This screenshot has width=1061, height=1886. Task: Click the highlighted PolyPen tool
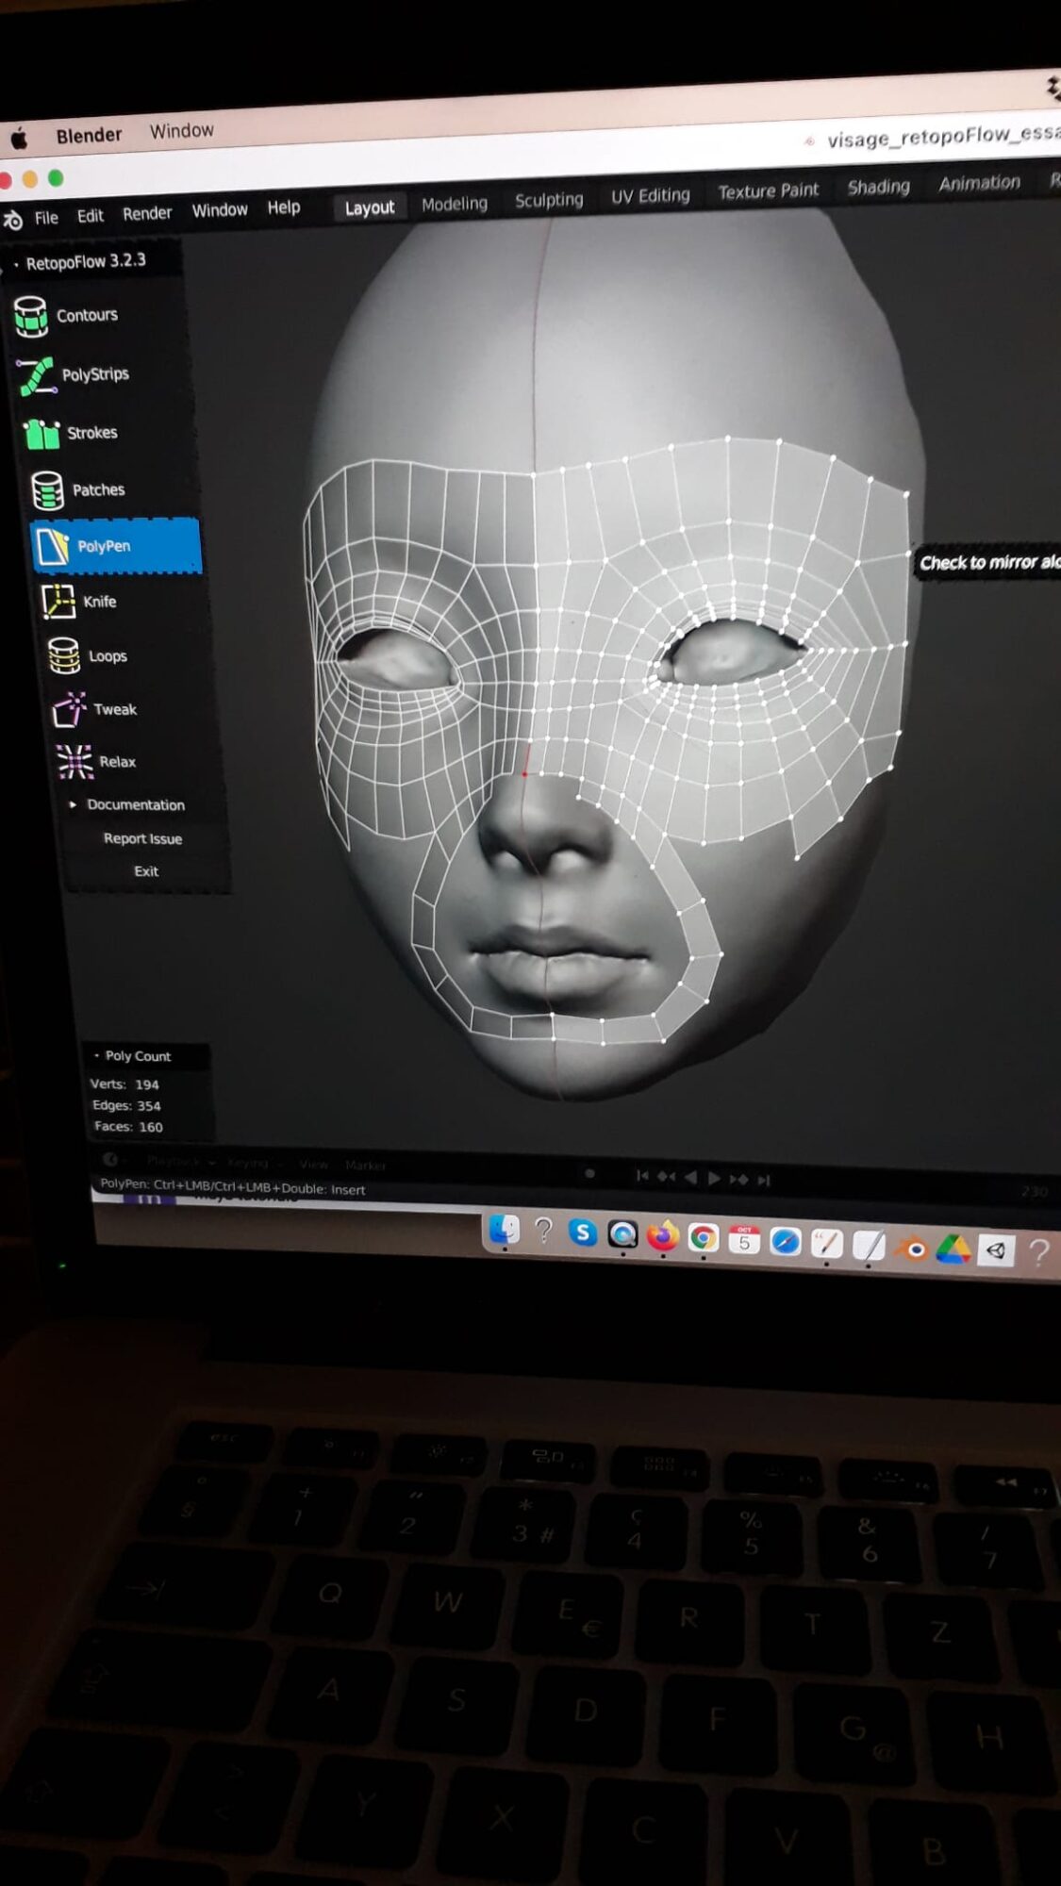click(116, 545)
